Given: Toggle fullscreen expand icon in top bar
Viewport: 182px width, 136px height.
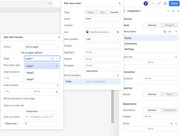Looking at the screenshot, I should click(x=159, y=4).
